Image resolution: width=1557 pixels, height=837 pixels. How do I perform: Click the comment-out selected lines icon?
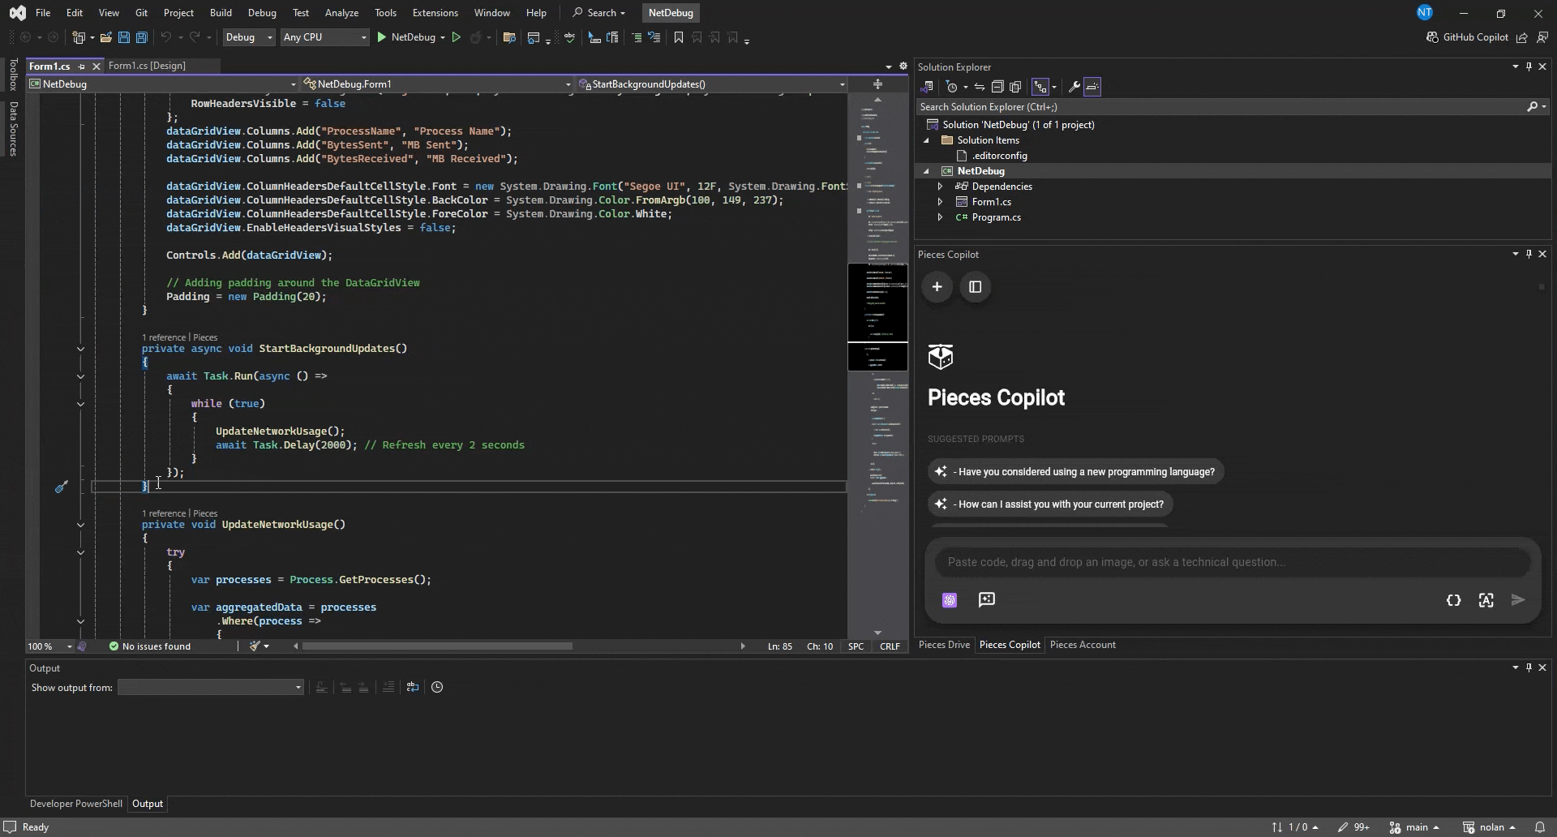(x=637, y=37)
